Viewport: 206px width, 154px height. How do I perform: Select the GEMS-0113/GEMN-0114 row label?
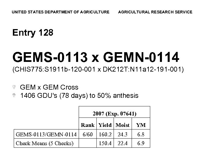point(47,134)
